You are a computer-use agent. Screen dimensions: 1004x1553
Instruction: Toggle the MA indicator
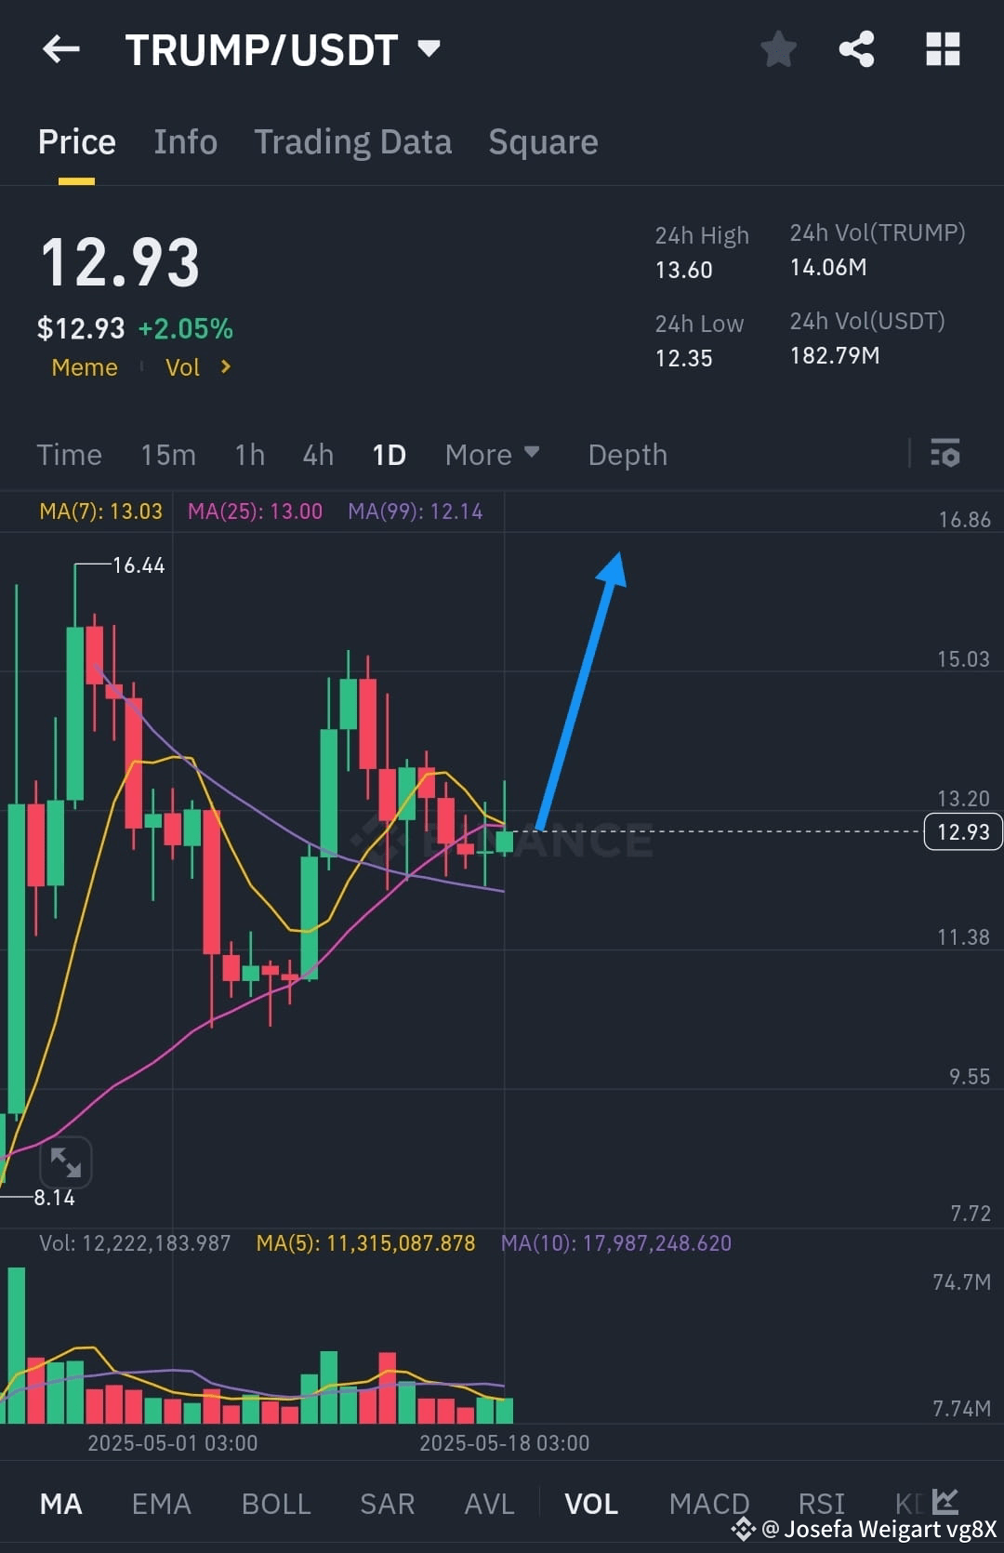click(x=61, y=1504)
